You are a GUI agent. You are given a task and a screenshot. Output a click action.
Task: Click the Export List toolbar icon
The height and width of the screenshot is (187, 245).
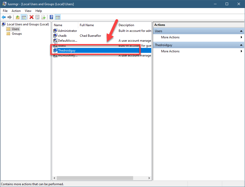point(44,17)
